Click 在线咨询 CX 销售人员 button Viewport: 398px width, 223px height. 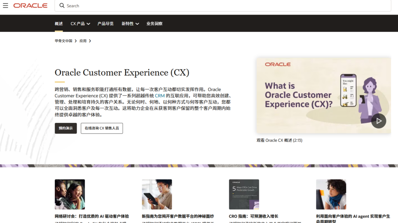pyautogui.click(x=102, y=128)
